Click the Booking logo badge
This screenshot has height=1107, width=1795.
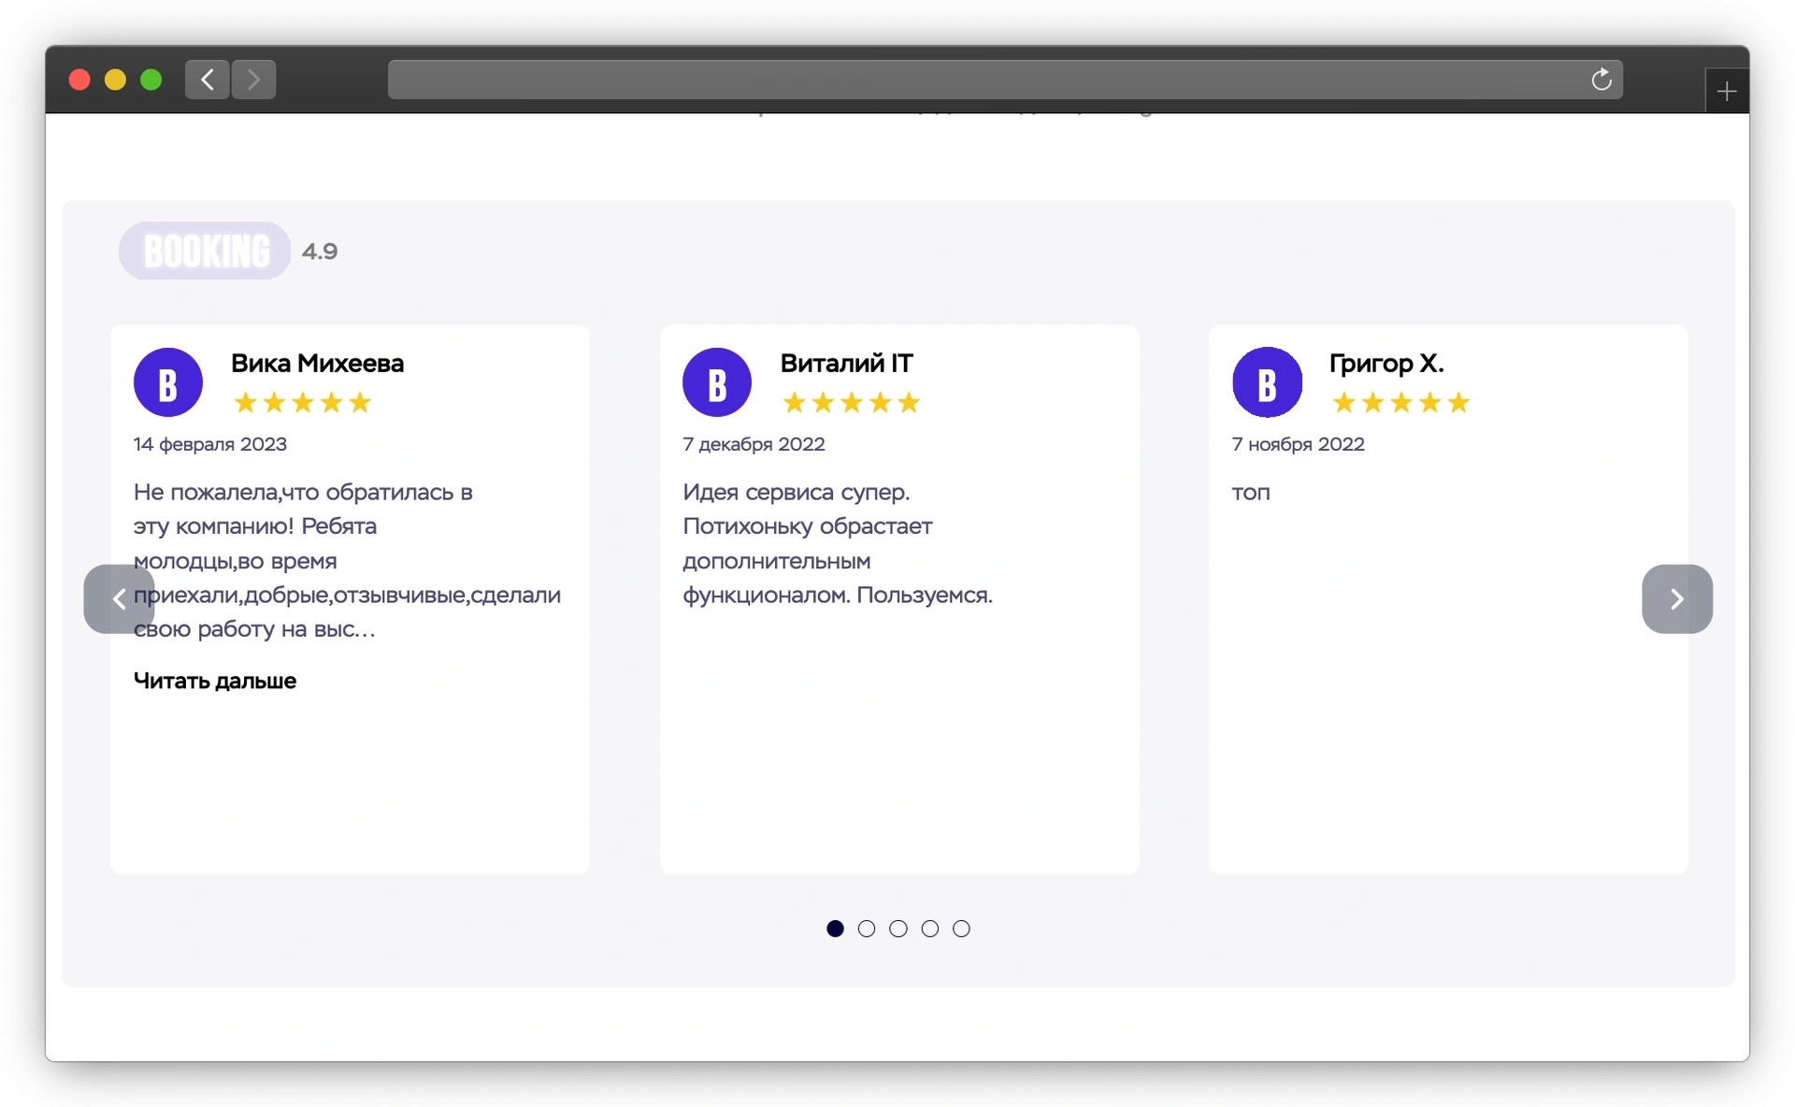(205, 251)
